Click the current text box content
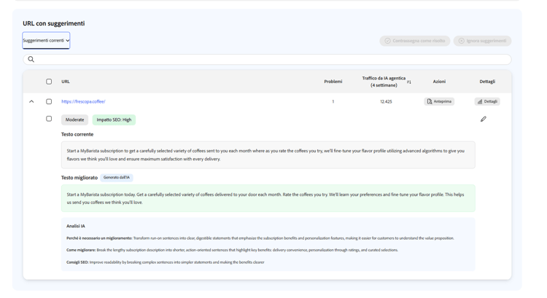 click(268, 154)
